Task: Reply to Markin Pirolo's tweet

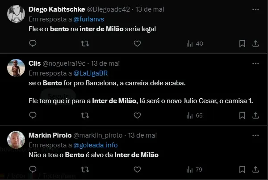Action: pyautogui.click(x=33, y=169)
